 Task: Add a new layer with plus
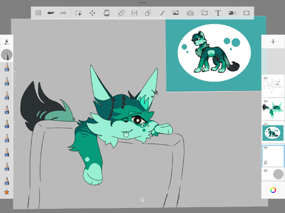[x=273, y=41]
